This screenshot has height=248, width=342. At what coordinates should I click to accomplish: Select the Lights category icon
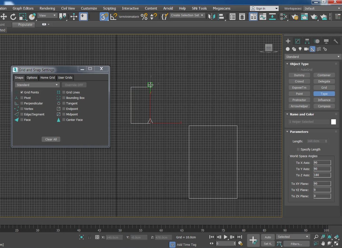(x=300, y=49)
